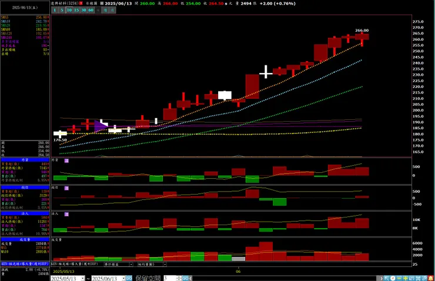
Task: Select the 10-minute timeframe button
Action: point(69,10)
